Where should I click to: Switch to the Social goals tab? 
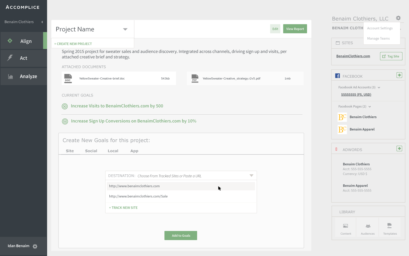[x=91, y=151]
